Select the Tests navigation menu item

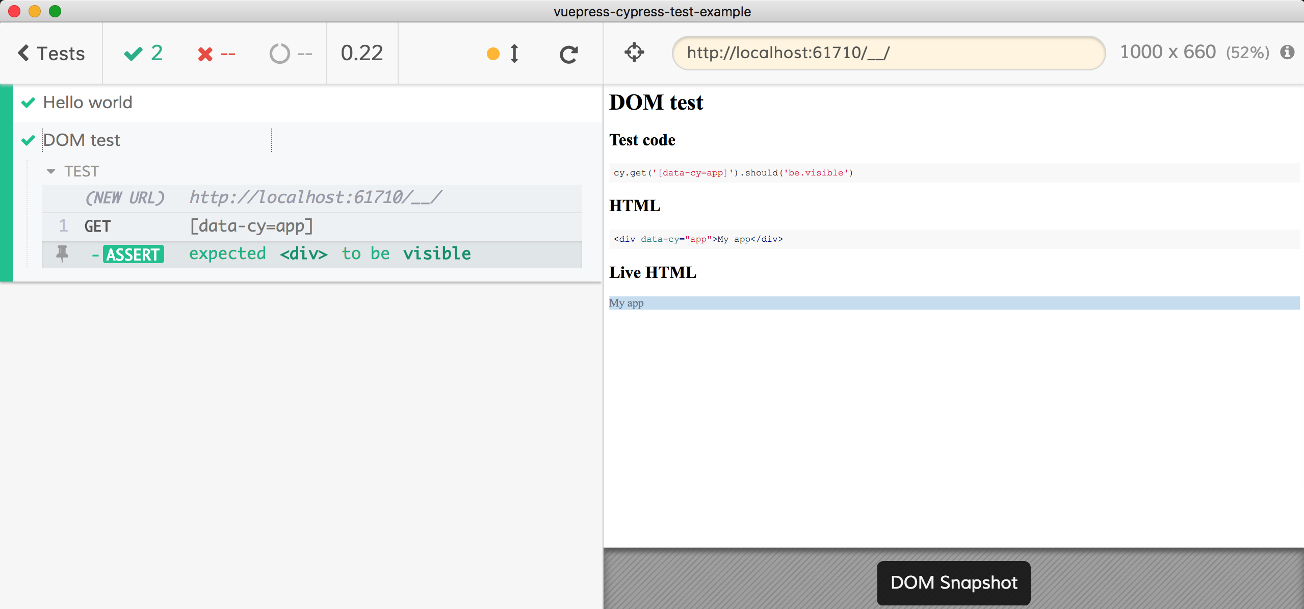pyautogui.click(x=51, y=53)
